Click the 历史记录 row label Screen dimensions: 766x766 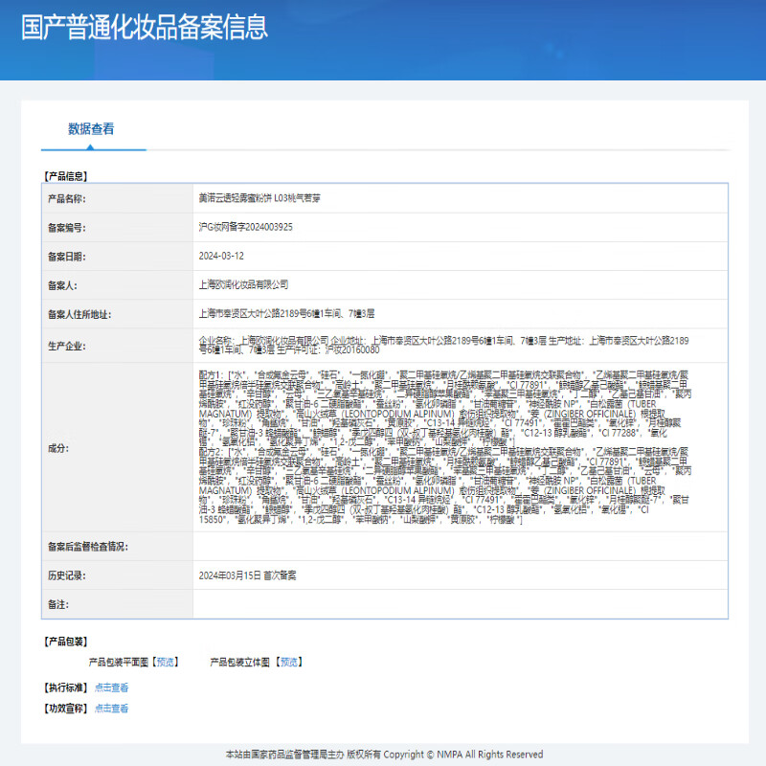[66, 575]
